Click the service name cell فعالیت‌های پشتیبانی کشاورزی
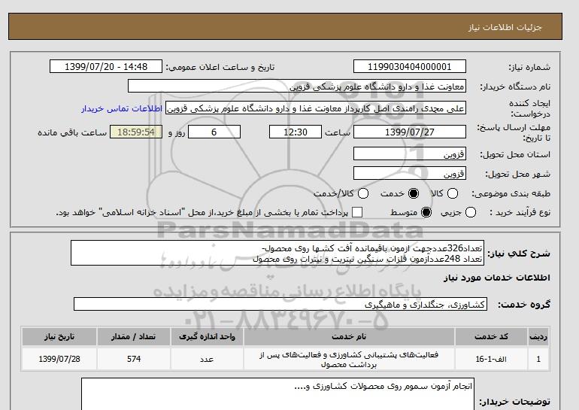The image size is (579, 410). coord(349,359)
